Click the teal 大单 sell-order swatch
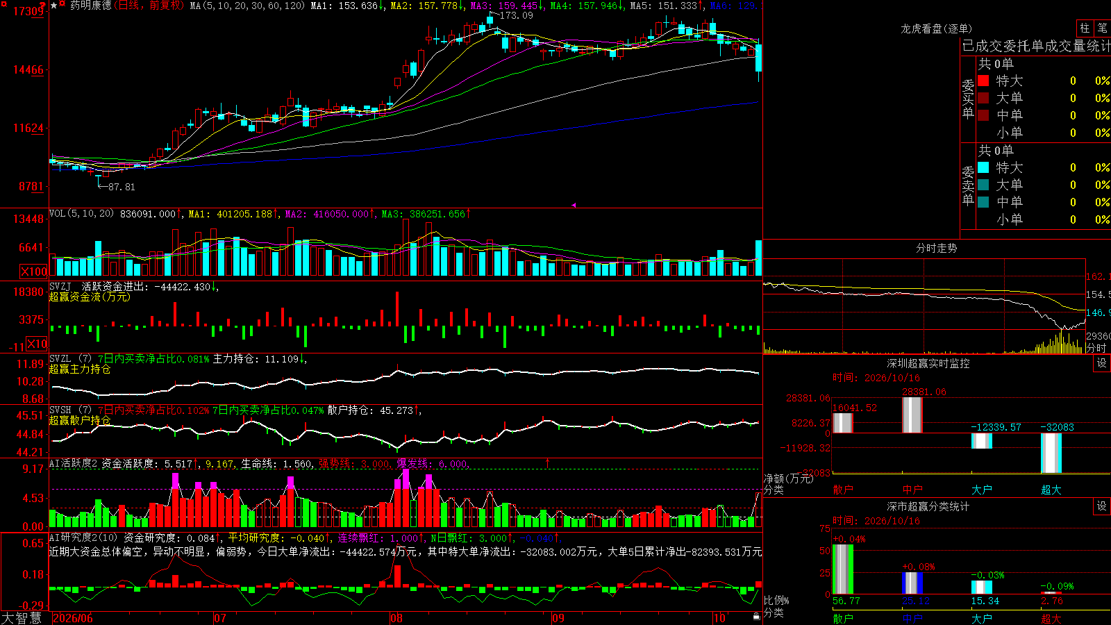The height and width of the screenshot is (625, 1111). click(983, 185)
